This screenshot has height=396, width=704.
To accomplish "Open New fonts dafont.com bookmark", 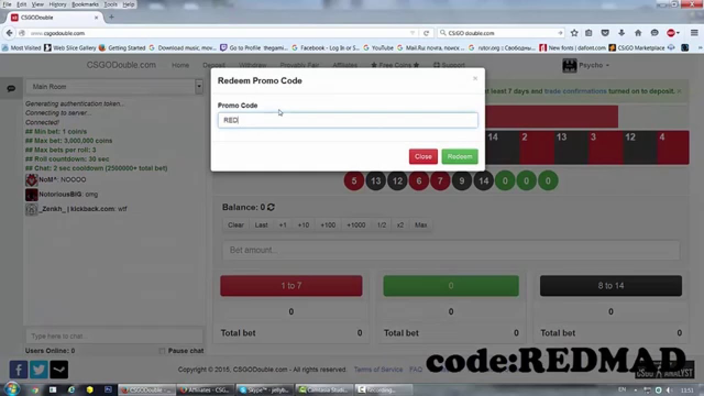I will [572, 48].
